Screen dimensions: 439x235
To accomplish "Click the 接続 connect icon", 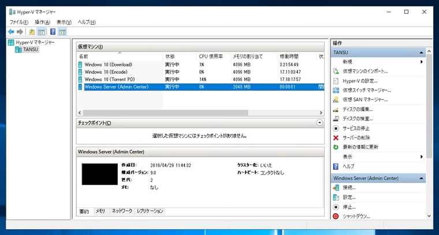I will click(x=336, y=188).
